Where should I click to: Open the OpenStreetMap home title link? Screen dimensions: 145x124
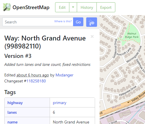pos(31,7)
